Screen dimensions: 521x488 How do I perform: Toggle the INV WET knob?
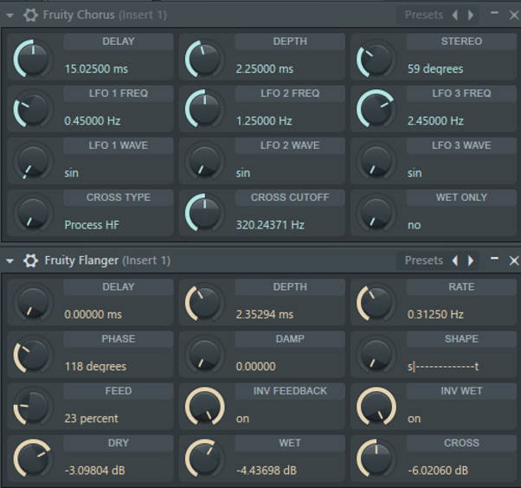pyautogui.click(x=376, y=408)
